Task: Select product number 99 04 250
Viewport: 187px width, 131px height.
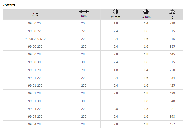Action: tap(35, 116)
